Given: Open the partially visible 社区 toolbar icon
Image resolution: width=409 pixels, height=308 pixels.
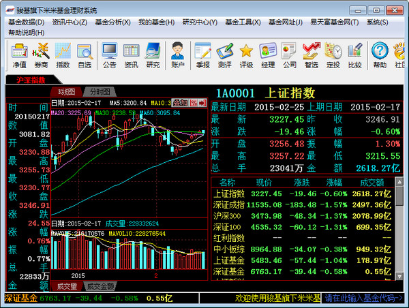Looking at the screenshot, I should 399,56.
